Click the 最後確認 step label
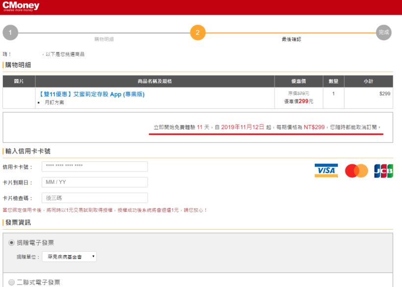Viewport: 402px width, 287px height. (291, 39)
